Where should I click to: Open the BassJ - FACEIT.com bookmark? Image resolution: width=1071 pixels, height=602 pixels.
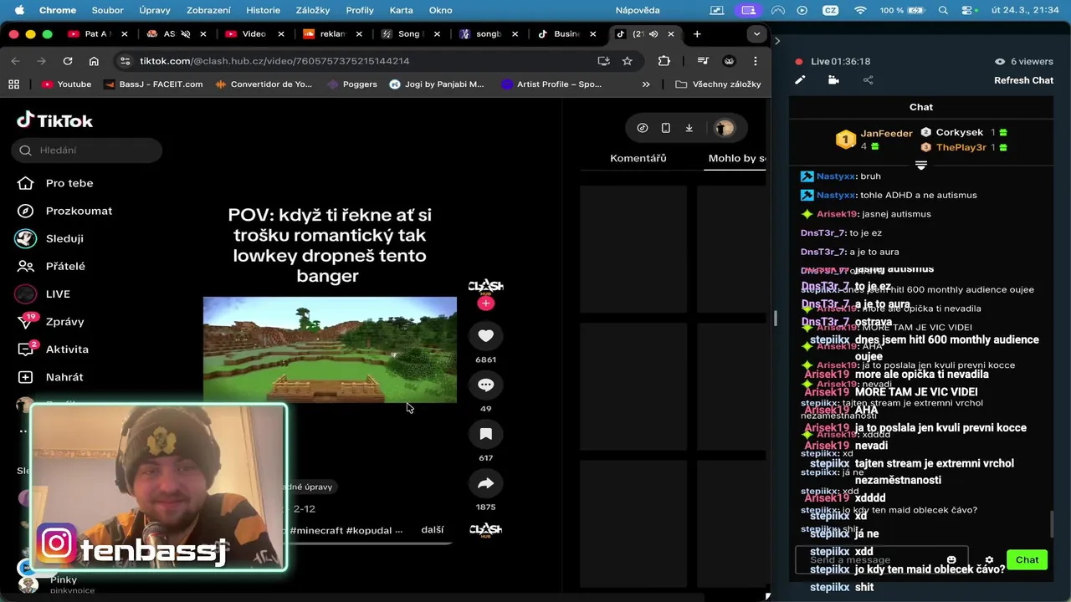tap(152, 84)
